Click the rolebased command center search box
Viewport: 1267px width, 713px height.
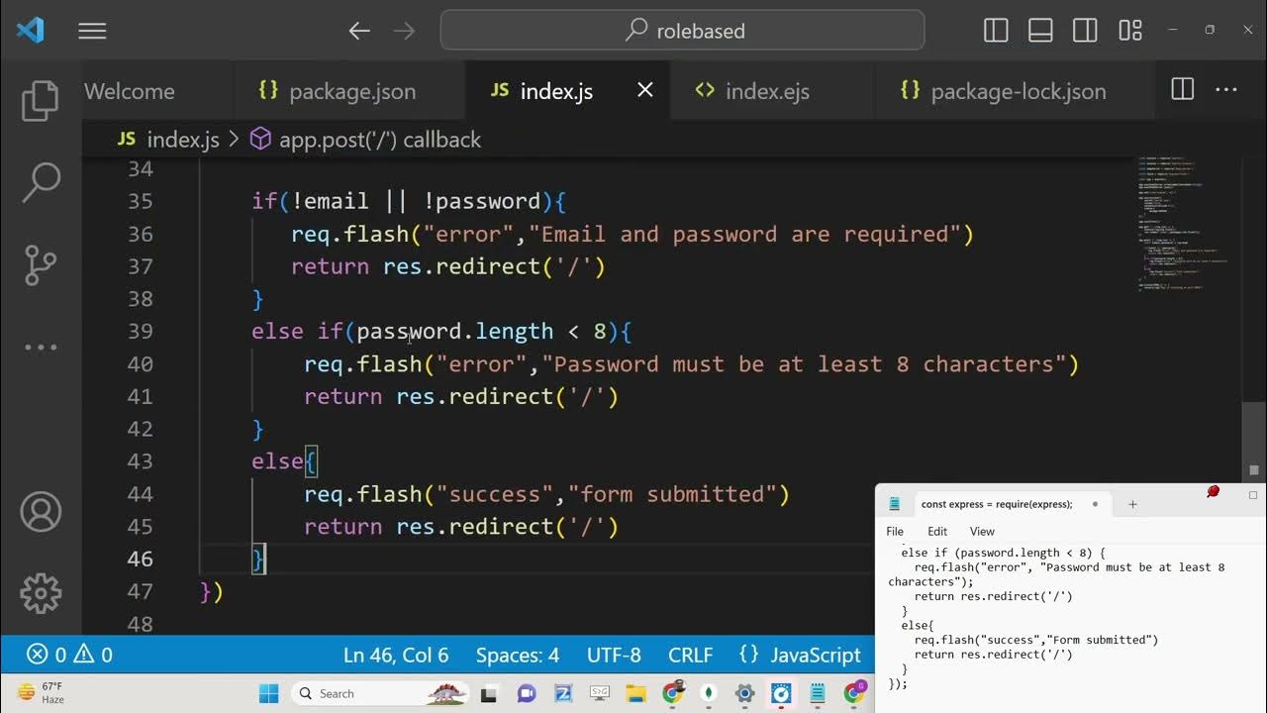682,31
